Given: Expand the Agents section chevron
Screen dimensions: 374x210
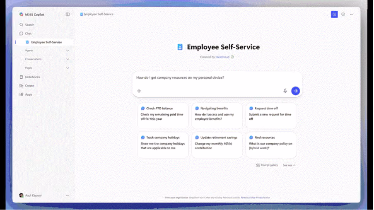Looking at the screenshot, I should click(68, 51).
